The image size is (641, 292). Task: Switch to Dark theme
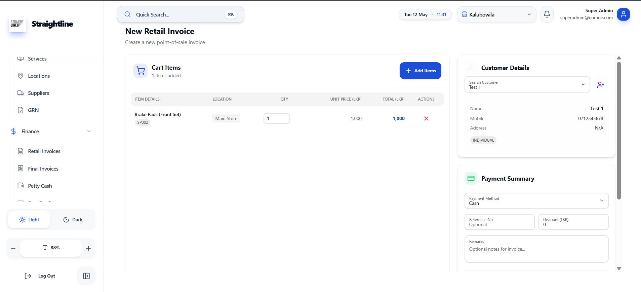coord(73,220)
